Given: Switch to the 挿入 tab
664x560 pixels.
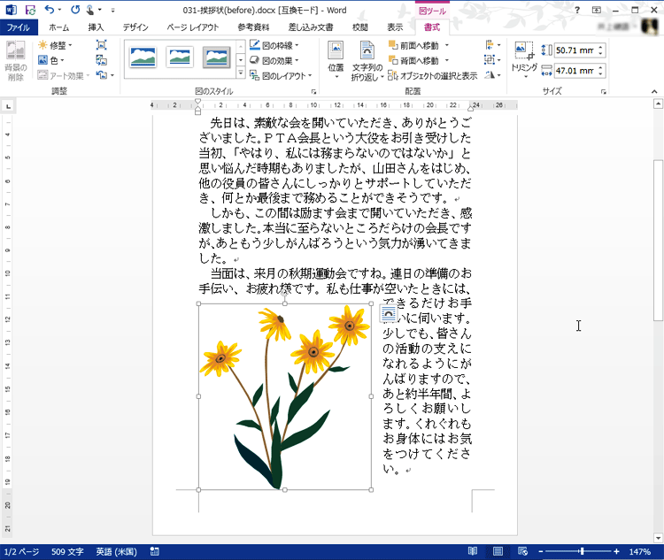Looking at the screenshot, I should 96,27.
